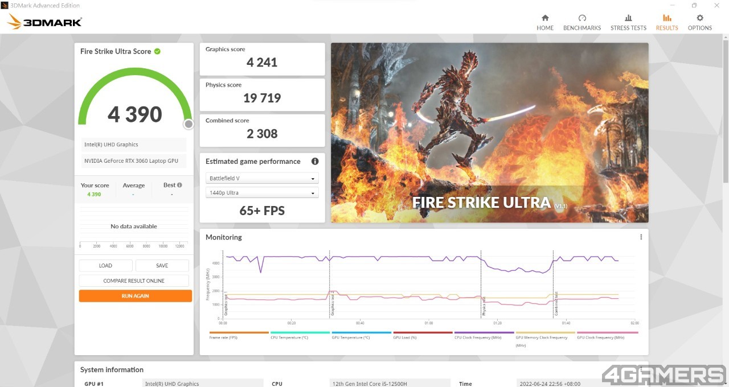Open the Battlefield V game dropdown
The height and width of the screenshot is (387, 729).
(x=262, y=178)
